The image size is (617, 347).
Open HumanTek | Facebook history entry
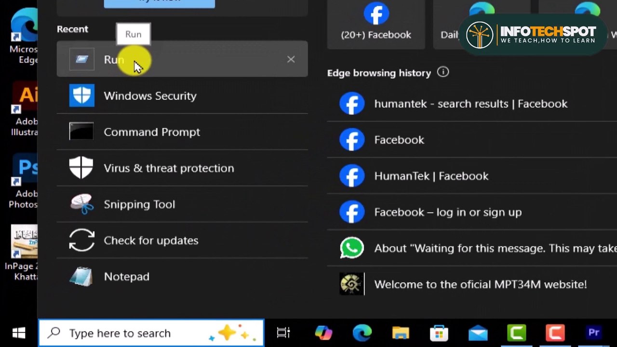tap(472, 176)
